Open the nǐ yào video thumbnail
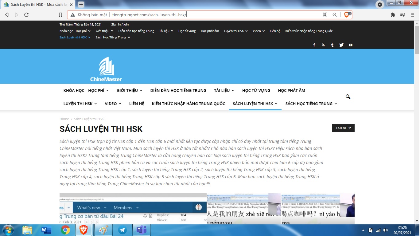The width and height of the screenshot is (420, 236). (318, 208)
